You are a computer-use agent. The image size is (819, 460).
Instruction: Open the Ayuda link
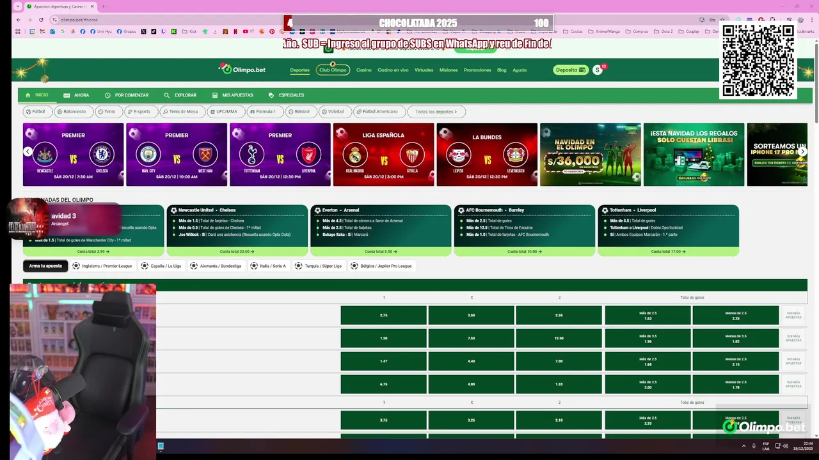[520, 70]
